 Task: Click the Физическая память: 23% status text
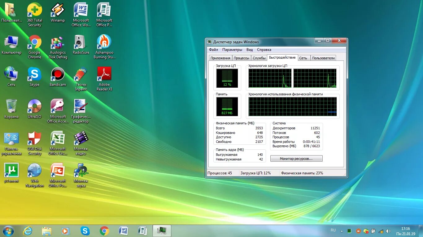point(302,173)
